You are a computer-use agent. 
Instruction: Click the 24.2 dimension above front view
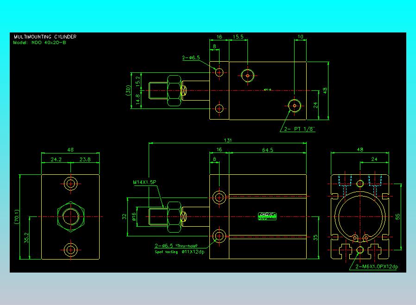click(x=56, y=159)
